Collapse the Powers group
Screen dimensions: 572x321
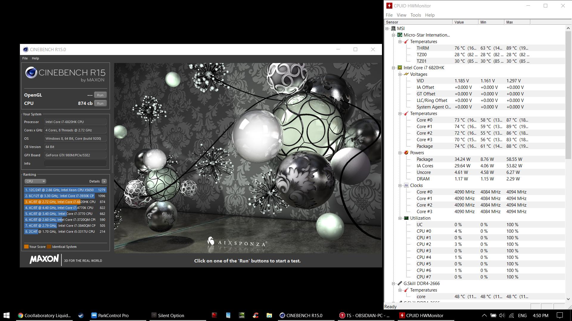point(400,153)
